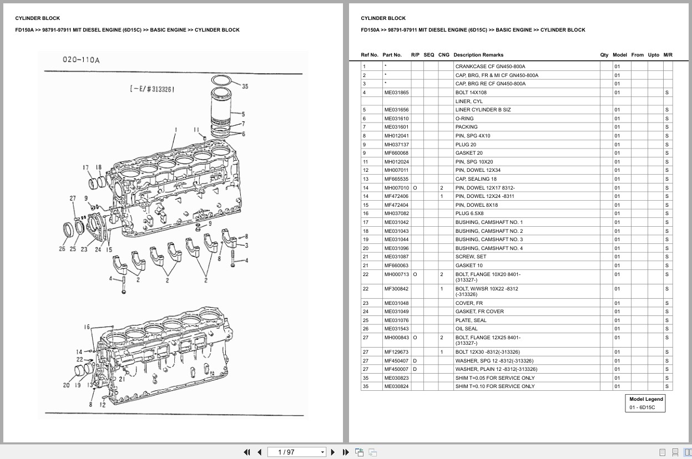
Task: Click SHIM T=0.10 FOR SERVICE ONLY description
Action: (495, 386)
